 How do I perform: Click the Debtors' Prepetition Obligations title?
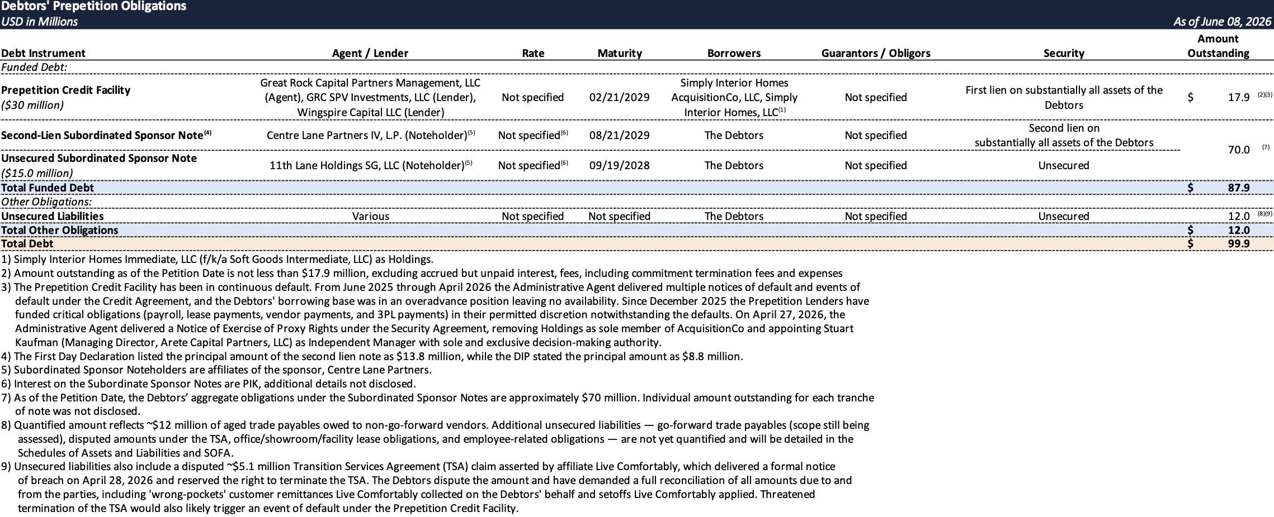(x=93, y=7)
